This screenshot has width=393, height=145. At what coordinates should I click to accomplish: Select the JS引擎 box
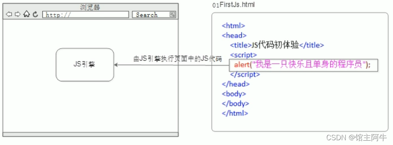pos(85,65)
